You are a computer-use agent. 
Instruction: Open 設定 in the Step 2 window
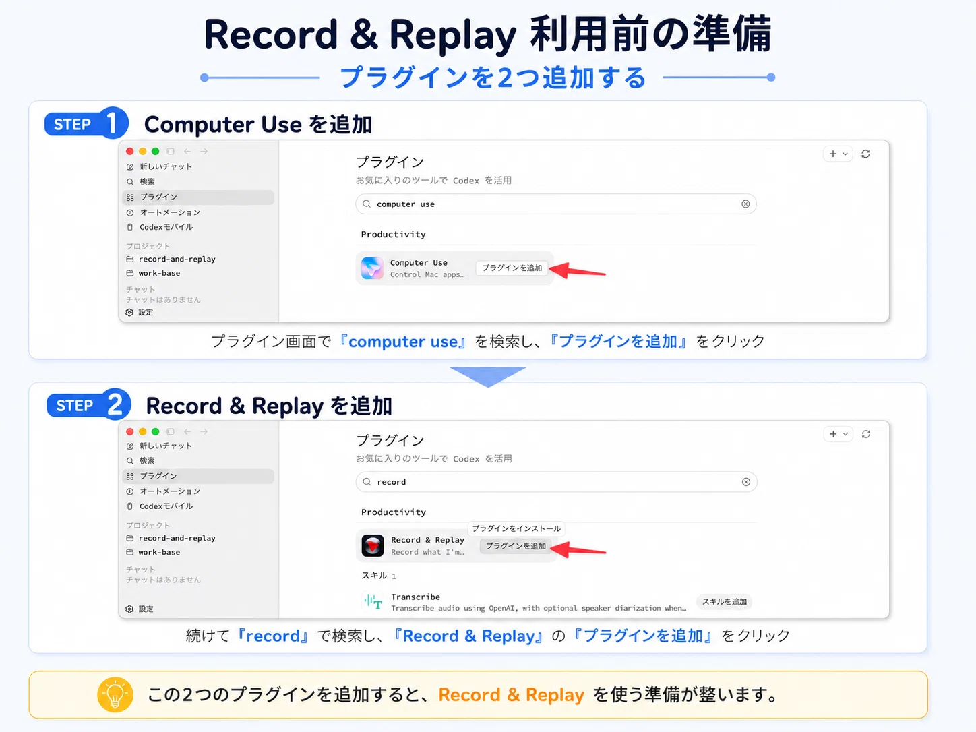tap(140, 609)
